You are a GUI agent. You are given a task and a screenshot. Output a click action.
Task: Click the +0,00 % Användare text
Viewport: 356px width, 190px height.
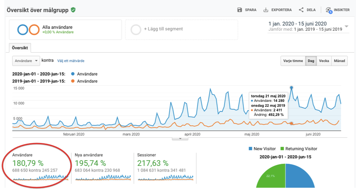pyautogui.click(x=58, y=32)
